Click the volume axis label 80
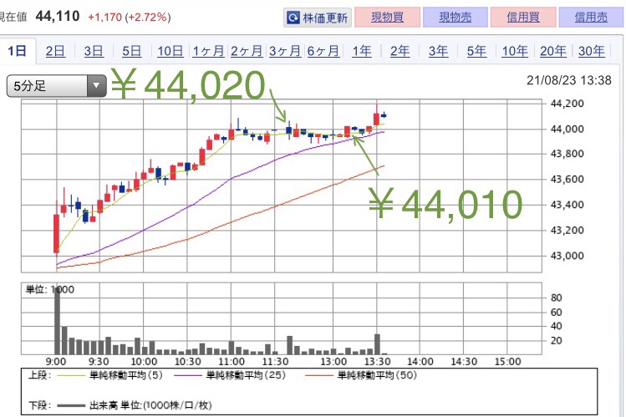 [x=556, y=297]
